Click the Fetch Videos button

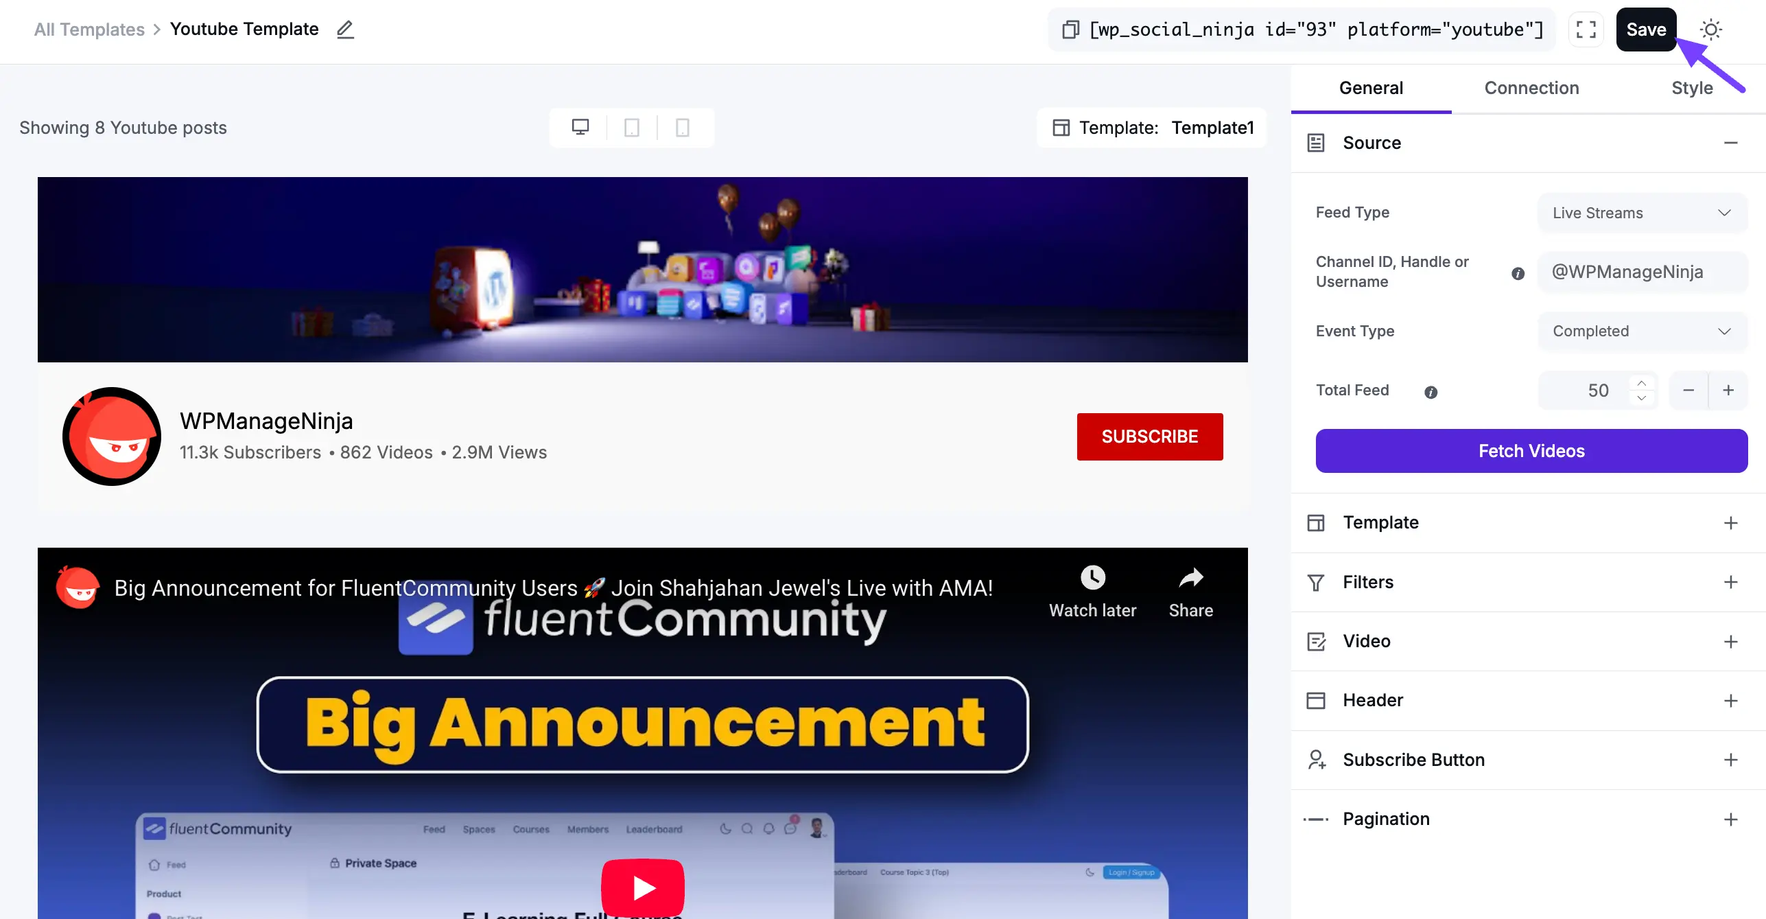tap(1531, 450)
